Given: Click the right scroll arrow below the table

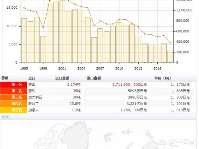Looking at the screenshot, I should (7, 117).
